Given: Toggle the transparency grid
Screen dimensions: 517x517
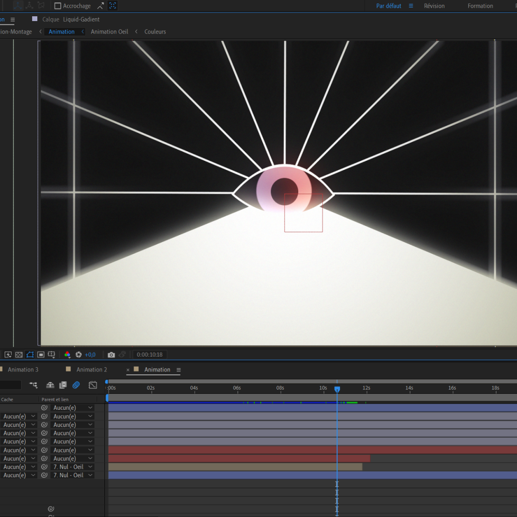Looking at the screenshot, I should pyautogui.click(x=19, y=354).
